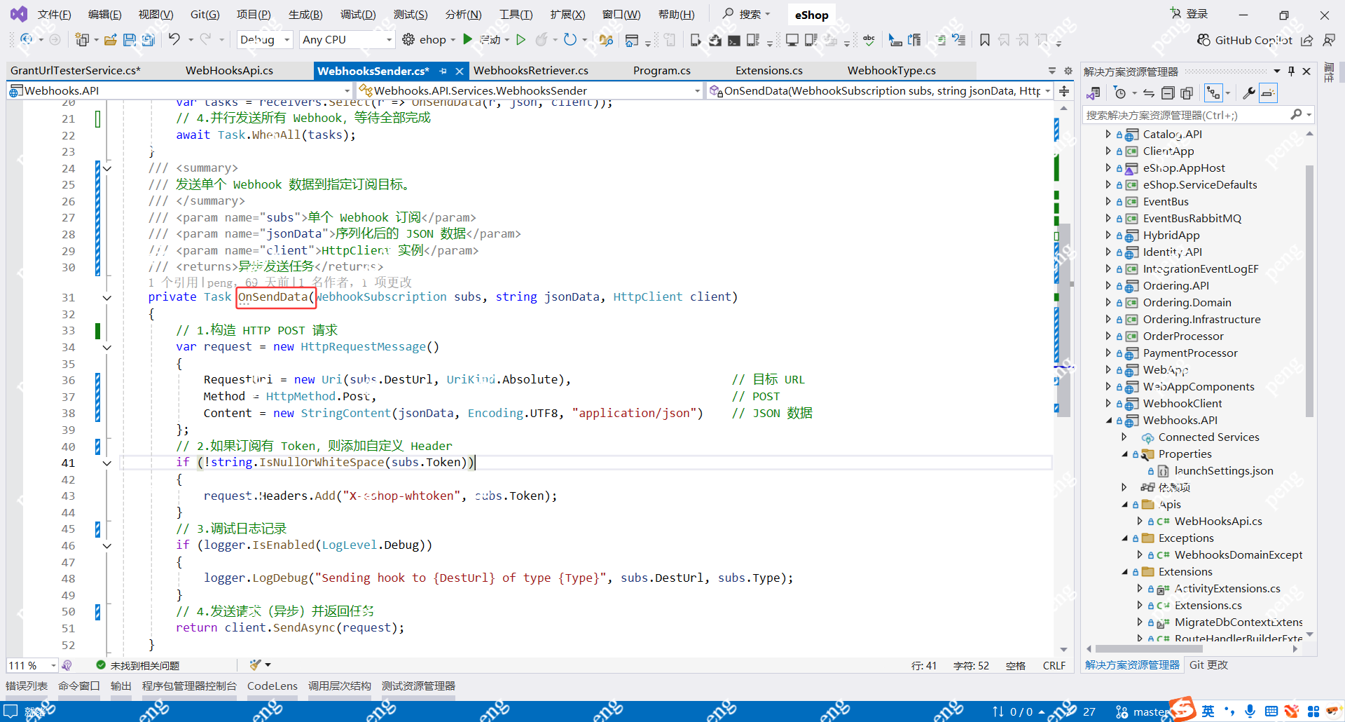The height and width of the screenshot is (722, 1345).
Task: Click the Save All toolbar icon
Action: pyautogui.click(x=148, y=40)
